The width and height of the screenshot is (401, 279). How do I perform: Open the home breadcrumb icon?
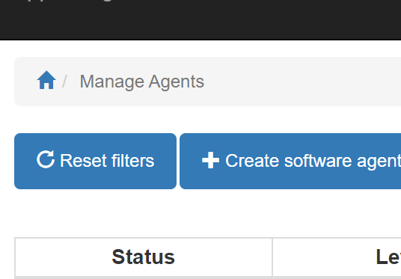[46, 80]
